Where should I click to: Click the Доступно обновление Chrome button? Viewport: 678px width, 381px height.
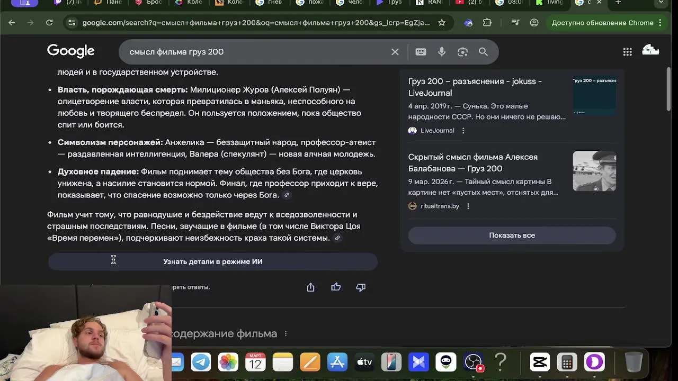coord(606,23)
